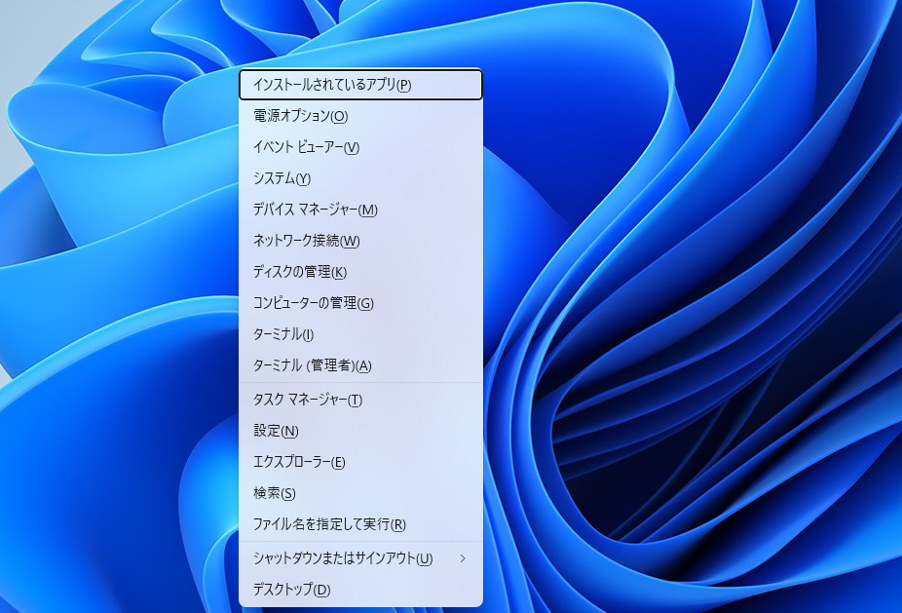Open the システム menu item
Screen dimensions: 902x613
(x=282, y=178)
